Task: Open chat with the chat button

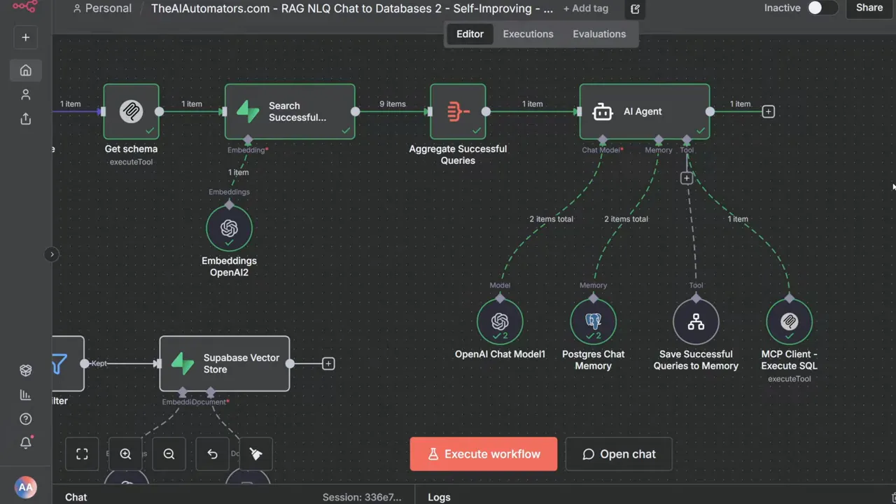Action: (x=619, y=454)
